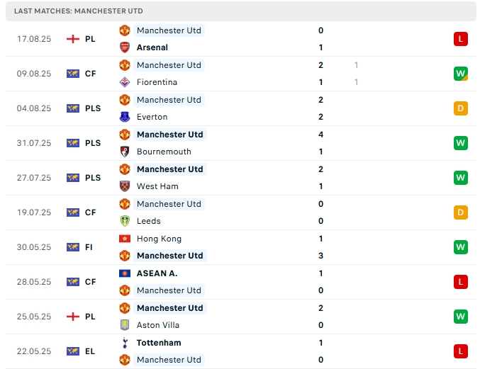Click the Leeds club crest icon
The width and height of the screenshot is (480, 369).
tap(125, 221)
